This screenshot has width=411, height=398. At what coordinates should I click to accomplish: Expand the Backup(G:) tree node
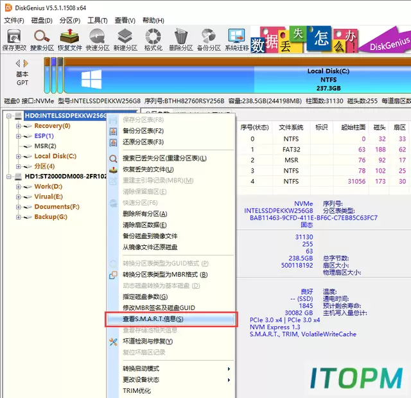pos(19,217)
